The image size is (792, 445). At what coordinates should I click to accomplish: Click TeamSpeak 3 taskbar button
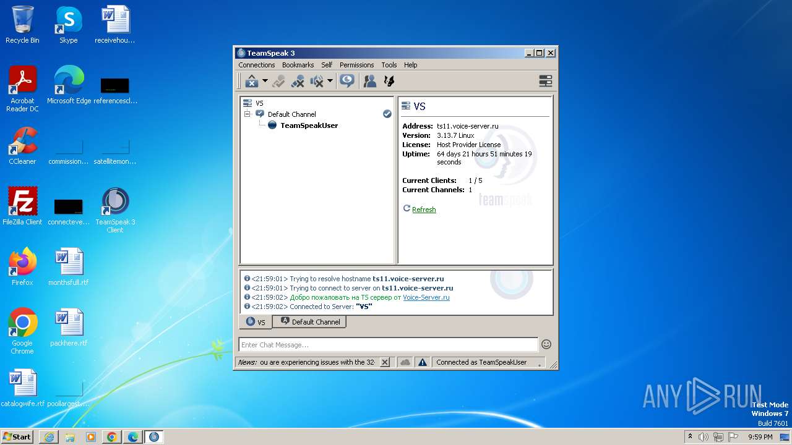coord(154,437)
